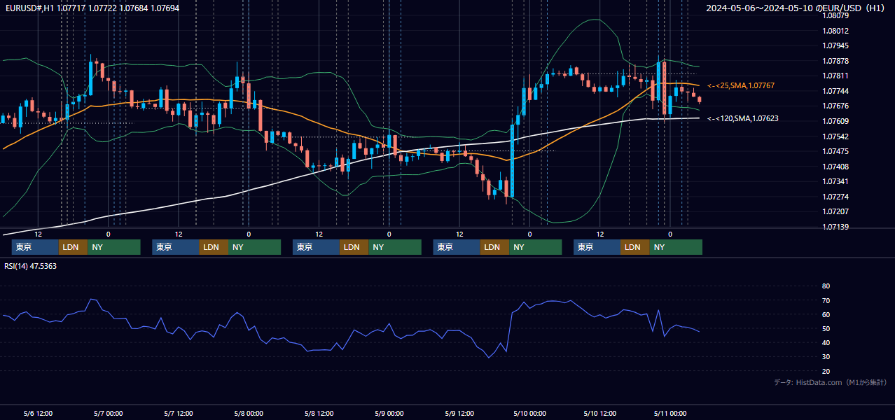Click RSI scale level 40
895x420 pixels.
click(826, 342)
